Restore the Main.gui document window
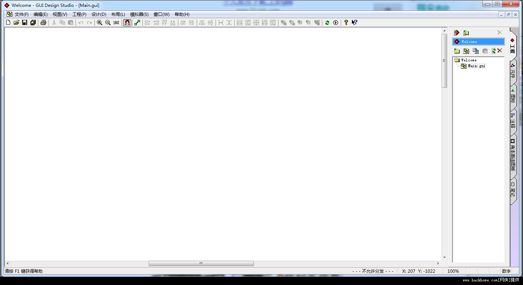 pyautogui.click(x=509, y=14)
